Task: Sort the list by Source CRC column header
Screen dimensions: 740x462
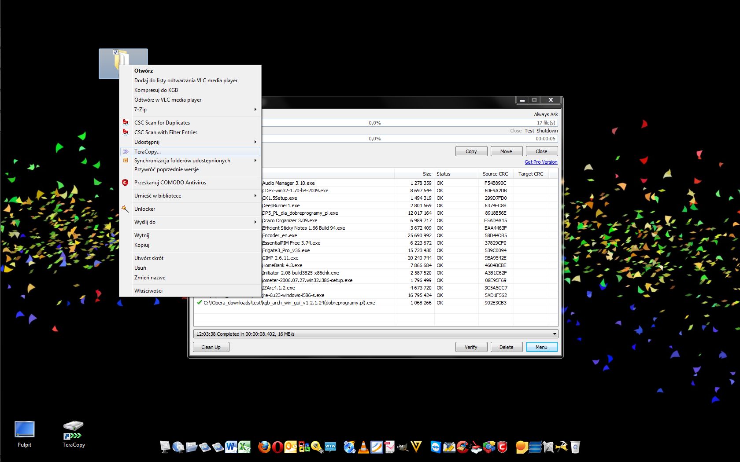Action: pyautogui.click(x=496, y=174)
